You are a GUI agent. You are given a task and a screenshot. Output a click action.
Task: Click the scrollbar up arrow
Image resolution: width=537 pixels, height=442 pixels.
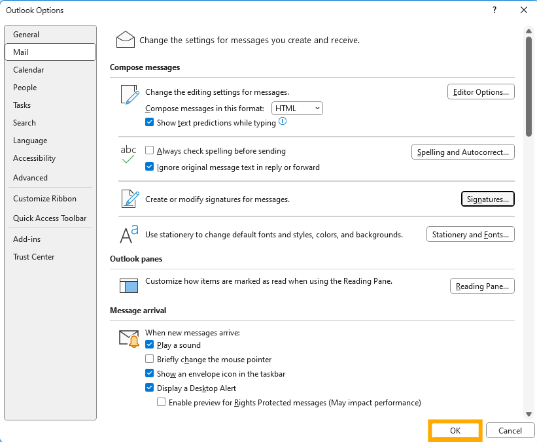[x=528, y=31]
